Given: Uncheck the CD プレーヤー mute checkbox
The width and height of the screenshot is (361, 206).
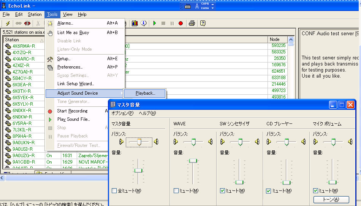Looking at the screenshot, I should coord(268,191).
